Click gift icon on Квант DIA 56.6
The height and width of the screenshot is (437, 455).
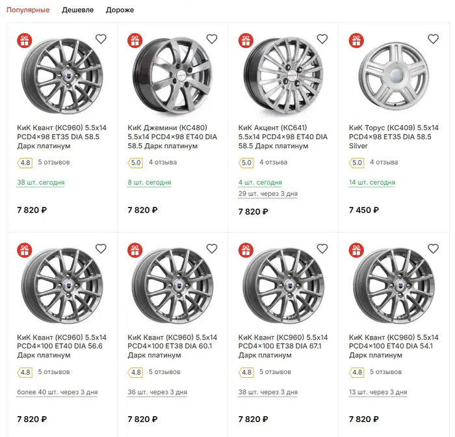(25, 250)
